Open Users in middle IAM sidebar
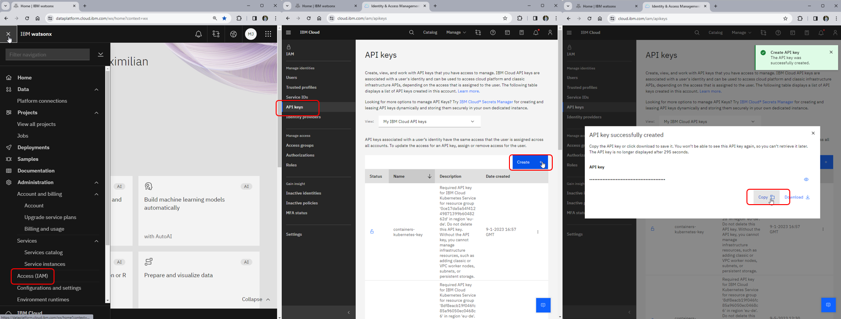This screenshot has height=319, width=841. [292, 78]
